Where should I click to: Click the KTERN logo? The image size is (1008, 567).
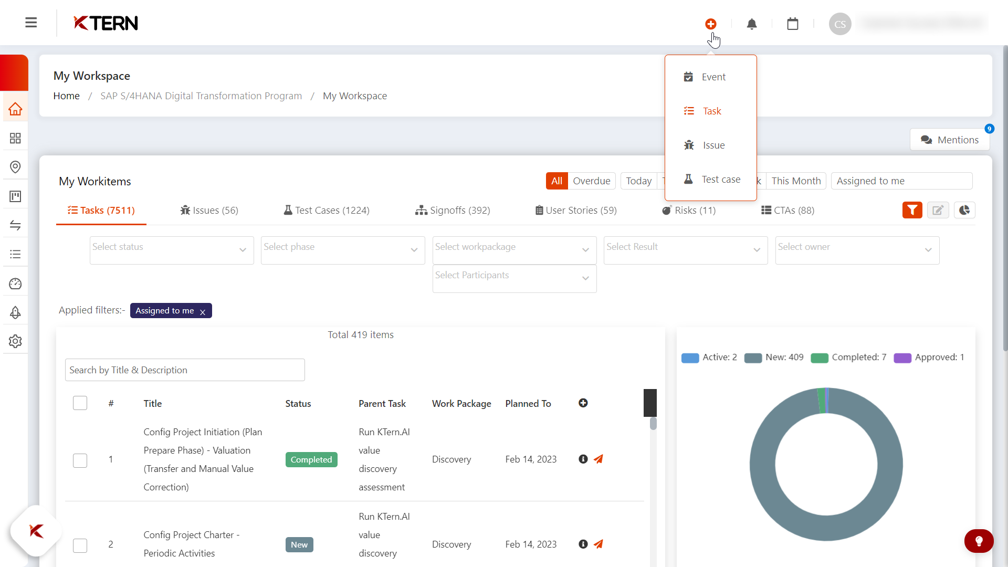(106, 23)
